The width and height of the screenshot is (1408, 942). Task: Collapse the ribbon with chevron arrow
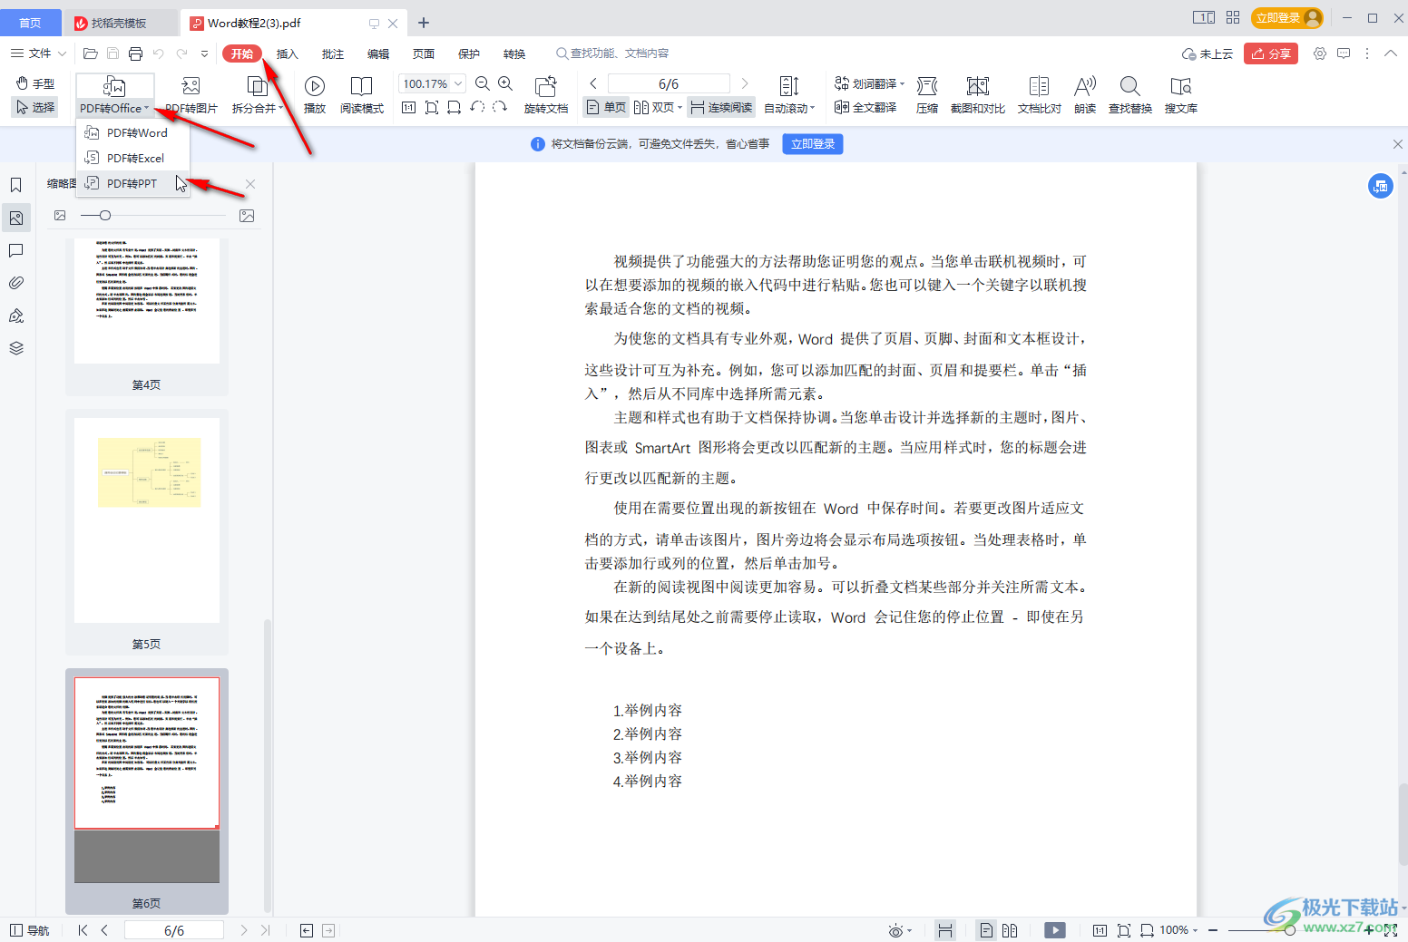[1391, 53]
